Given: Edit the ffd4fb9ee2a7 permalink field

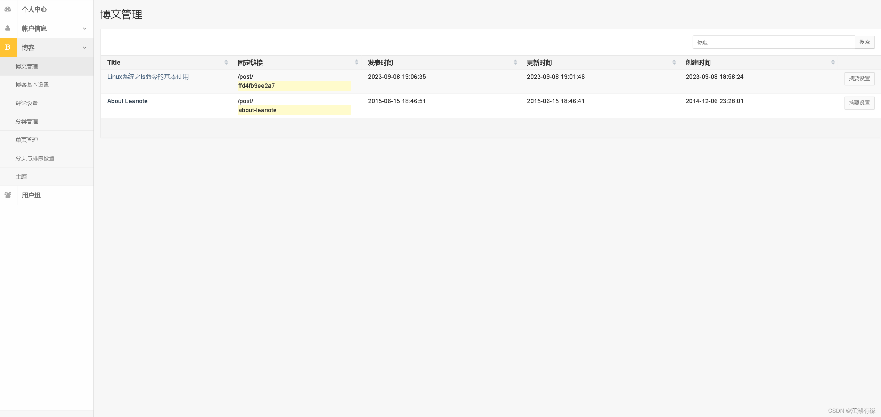Looking at the screenshot, I should click(294, 86).
